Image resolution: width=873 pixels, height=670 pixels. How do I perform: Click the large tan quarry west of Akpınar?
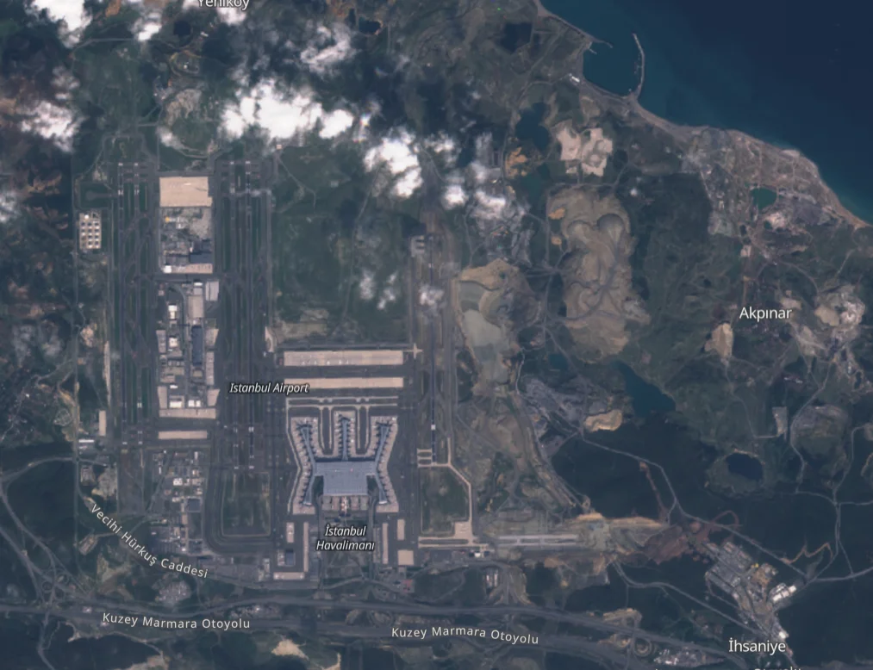[x=596, y=267]
